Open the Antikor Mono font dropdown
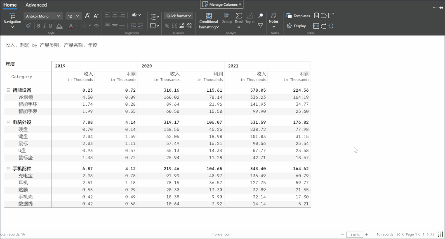The height and width of the screenshot is (239, 445). pyautogui.click(x=43, y=16)
